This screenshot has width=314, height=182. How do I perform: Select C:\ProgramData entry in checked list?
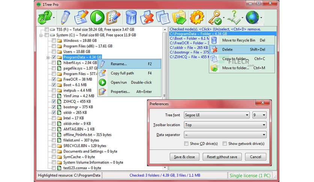pyautogui.click(x=223, y=34)
